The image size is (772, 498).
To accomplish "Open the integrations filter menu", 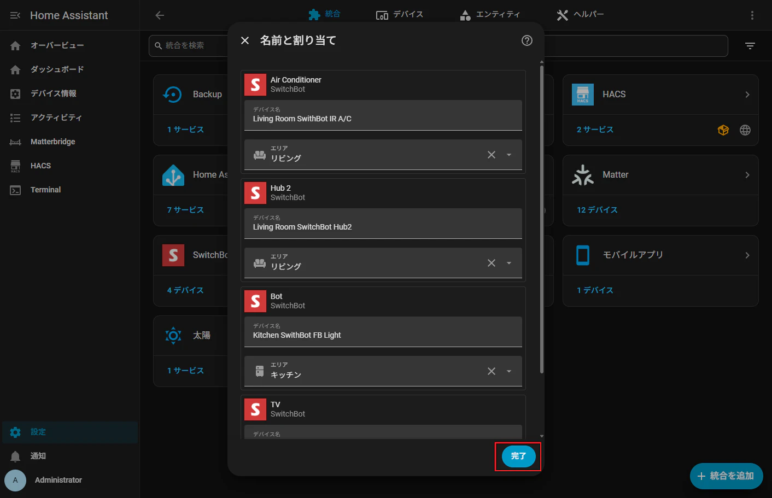I will (750, 46).
